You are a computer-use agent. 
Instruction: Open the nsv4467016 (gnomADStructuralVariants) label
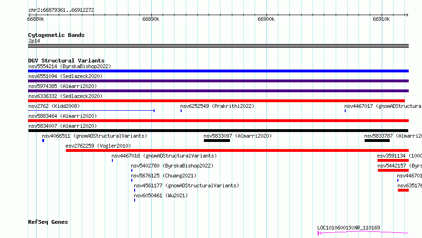point(164,156)
